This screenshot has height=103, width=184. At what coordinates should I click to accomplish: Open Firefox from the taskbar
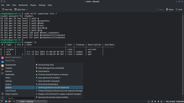(9, 102)
